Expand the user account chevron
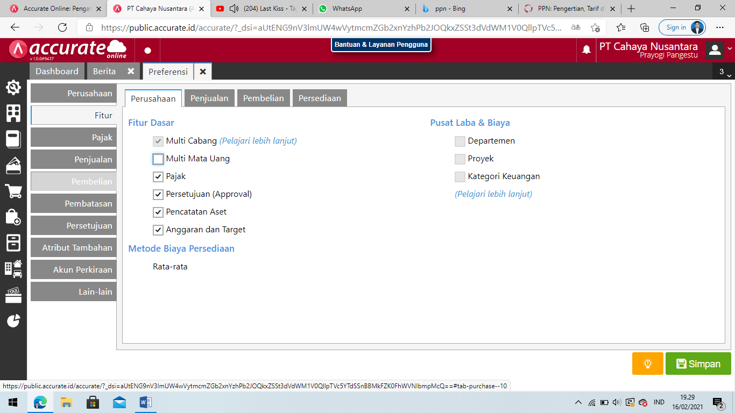Screen dimensions: 735x413 [730, 49]
